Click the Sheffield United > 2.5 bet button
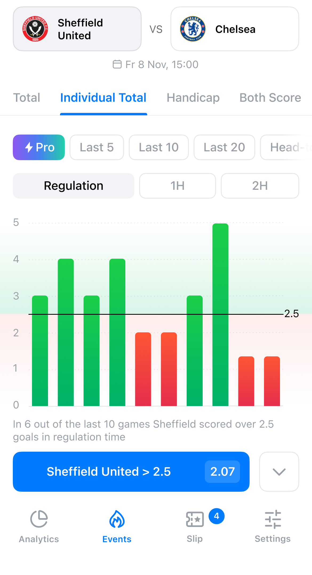 131,472
